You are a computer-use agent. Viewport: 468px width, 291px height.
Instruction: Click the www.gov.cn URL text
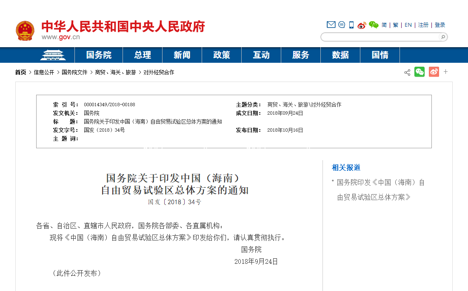(60, 37)
